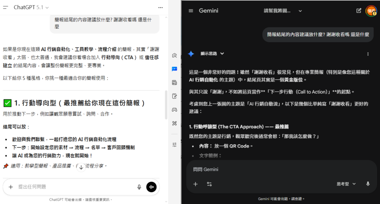Start ChatGPT voice mode with waveform button

pyautogui.click(x=151, y=187)
